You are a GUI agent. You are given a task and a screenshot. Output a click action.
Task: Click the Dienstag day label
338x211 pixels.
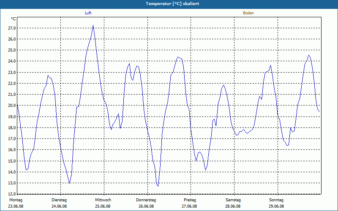tap(59, 200)
